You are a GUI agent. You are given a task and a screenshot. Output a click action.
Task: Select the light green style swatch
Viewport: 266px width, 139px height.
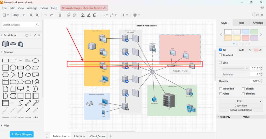(x=254, y=32)
